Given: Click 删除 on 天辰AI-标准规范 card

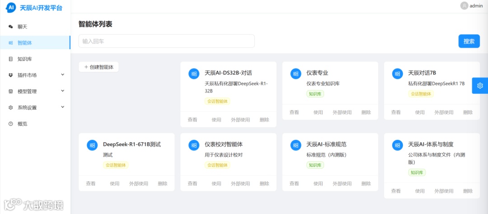Looking at the screenshot, I should (366, 183).
